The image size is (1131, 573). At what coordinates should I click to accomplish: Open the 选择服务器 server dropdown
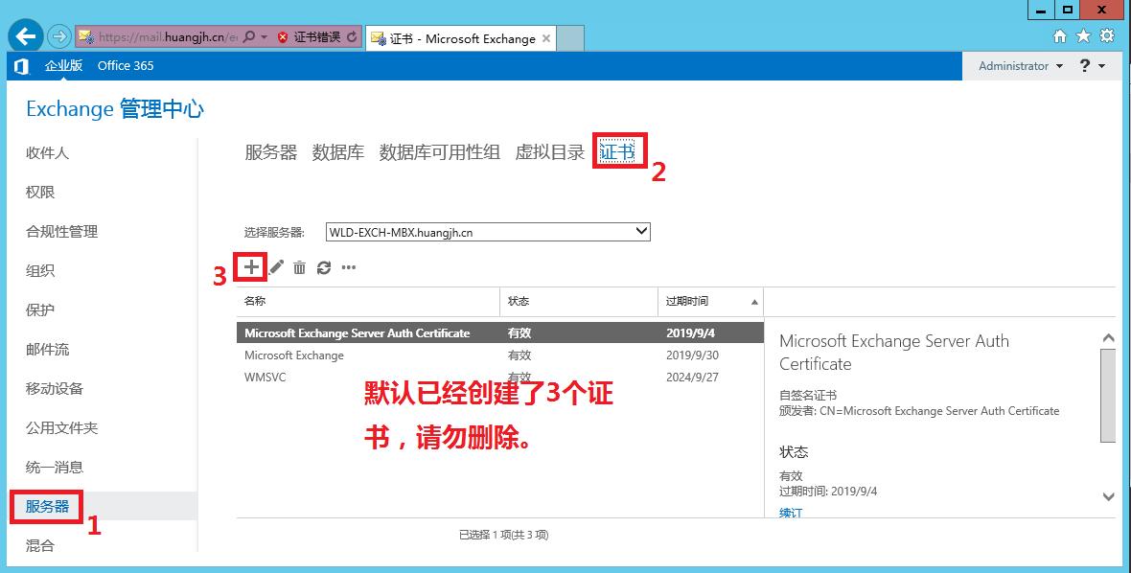point(488,232)
